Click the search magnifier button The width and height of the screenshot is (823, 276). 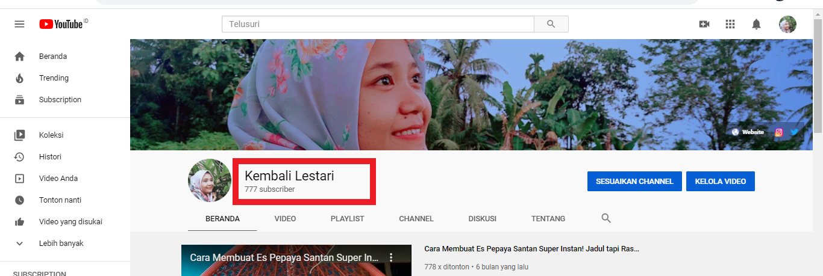point(551,24)
